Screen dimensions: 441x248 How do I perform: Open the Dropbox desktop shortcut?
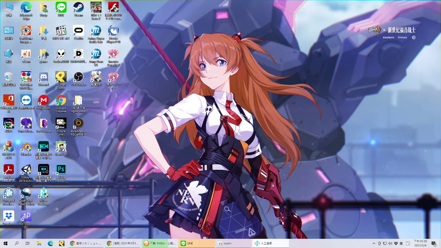[9, 218]
